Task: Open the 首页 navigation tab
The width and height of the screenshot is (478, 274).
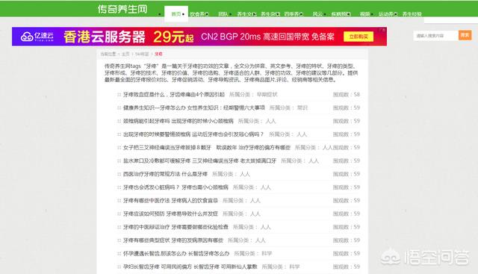Action: coord(176,14)
